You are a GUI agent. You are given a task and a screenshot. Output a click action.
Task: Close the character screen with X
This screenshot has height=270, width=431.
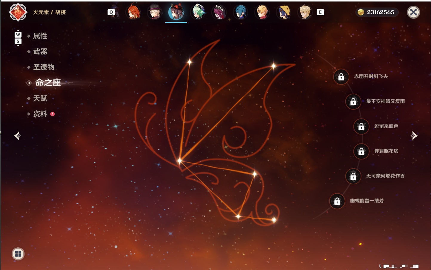coord(413,12)
